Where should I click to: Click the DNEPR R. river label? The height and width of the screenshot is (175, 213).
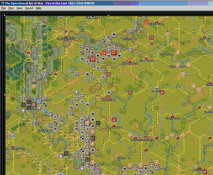pyautogui.click(x=45, y=131)
